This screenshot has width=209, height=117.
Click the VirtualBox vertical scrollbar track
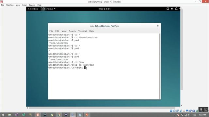pyautogui.click(x=182, y=50)
